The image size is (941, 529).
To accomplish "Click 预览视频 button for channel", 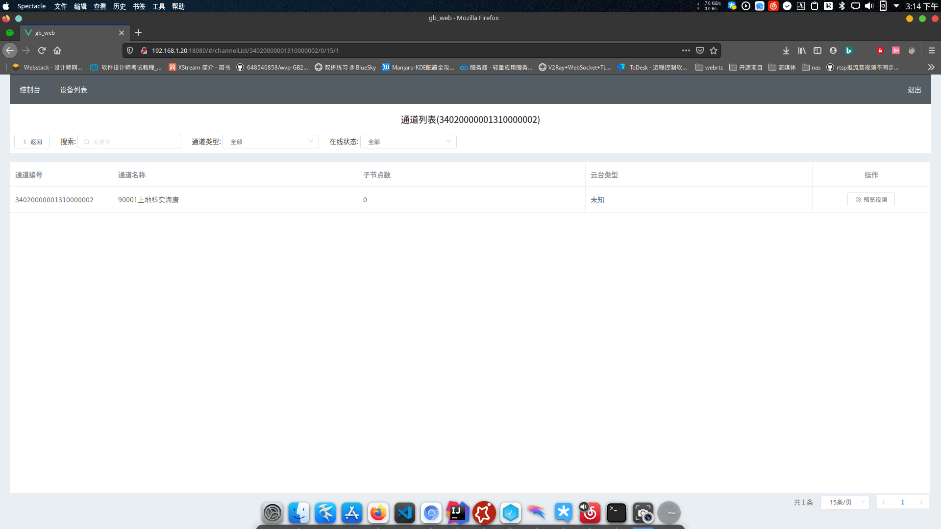I will [871, 199].
